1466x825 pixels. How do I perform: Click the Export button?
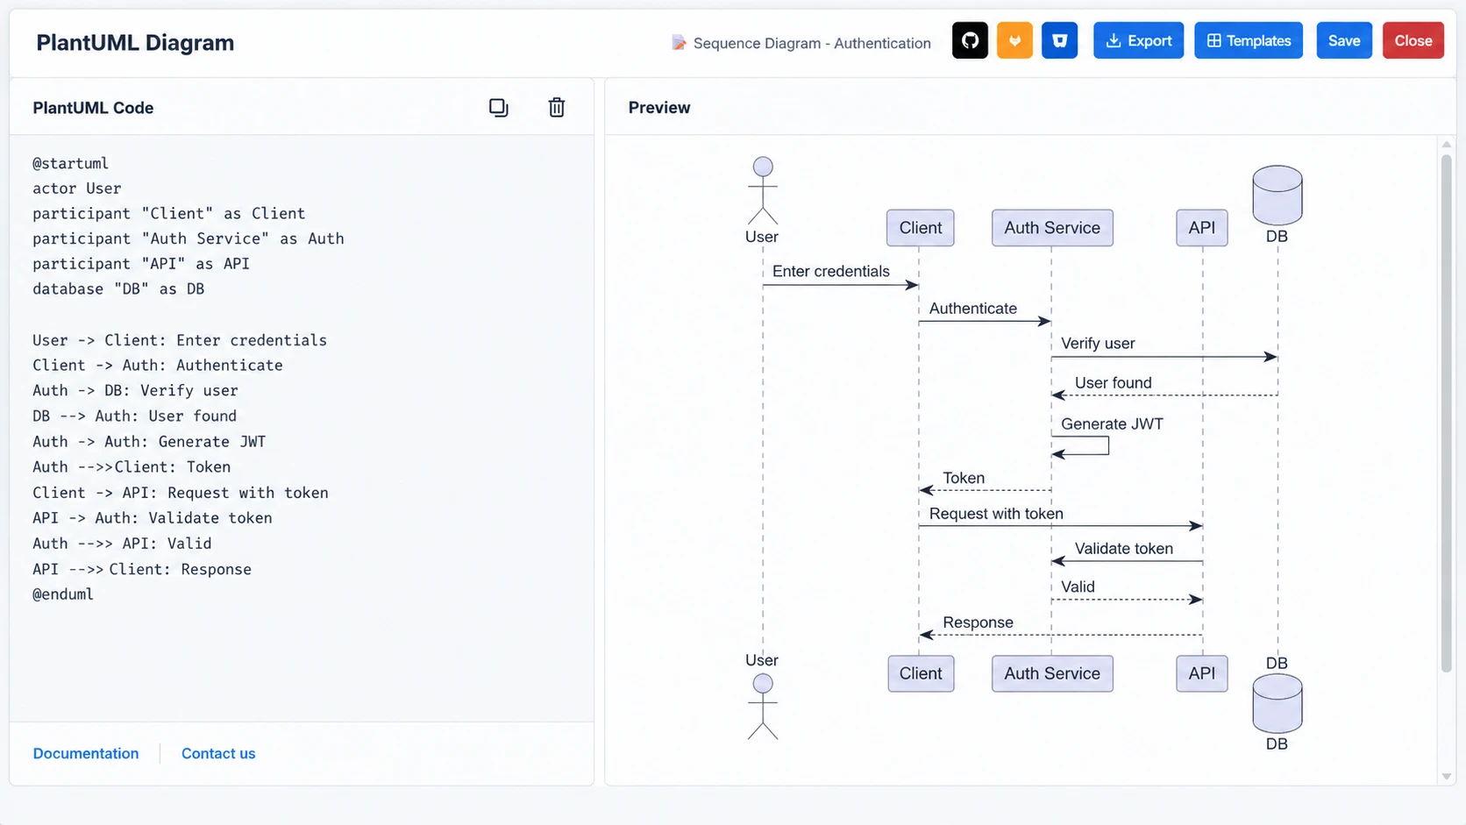coord(1138,40)
